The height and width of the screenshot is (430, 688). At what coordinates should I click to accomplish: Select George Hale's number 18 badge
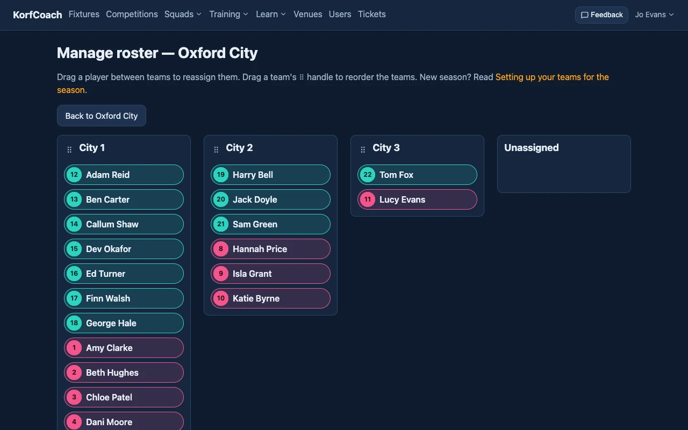tap(74, 323)
